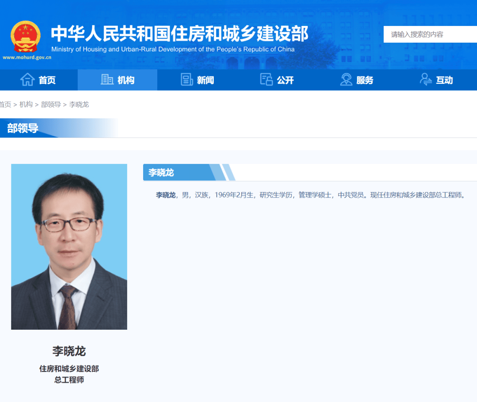The image size is (477, 402).
Task: Click the newspaper icon beside 新闻
Action: pyautogui.click(x=187, y=79)
